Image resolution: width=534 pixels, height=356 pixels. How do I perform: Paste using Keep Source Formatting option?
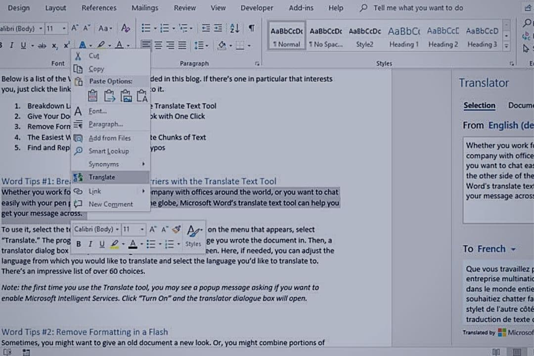coord(92,96)
